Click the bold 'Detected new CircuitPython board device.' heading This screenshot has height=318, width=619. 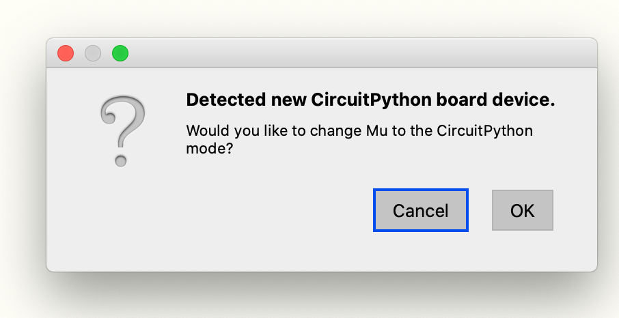(371, 100)
